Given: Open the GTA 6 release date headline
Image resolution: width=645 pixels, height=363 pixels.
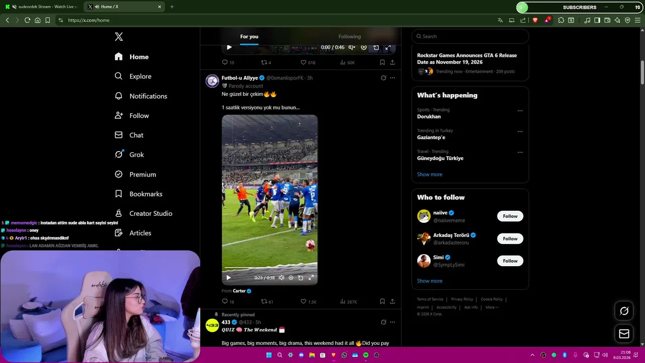Looking at the screenshot, I should tap(467, 58).
